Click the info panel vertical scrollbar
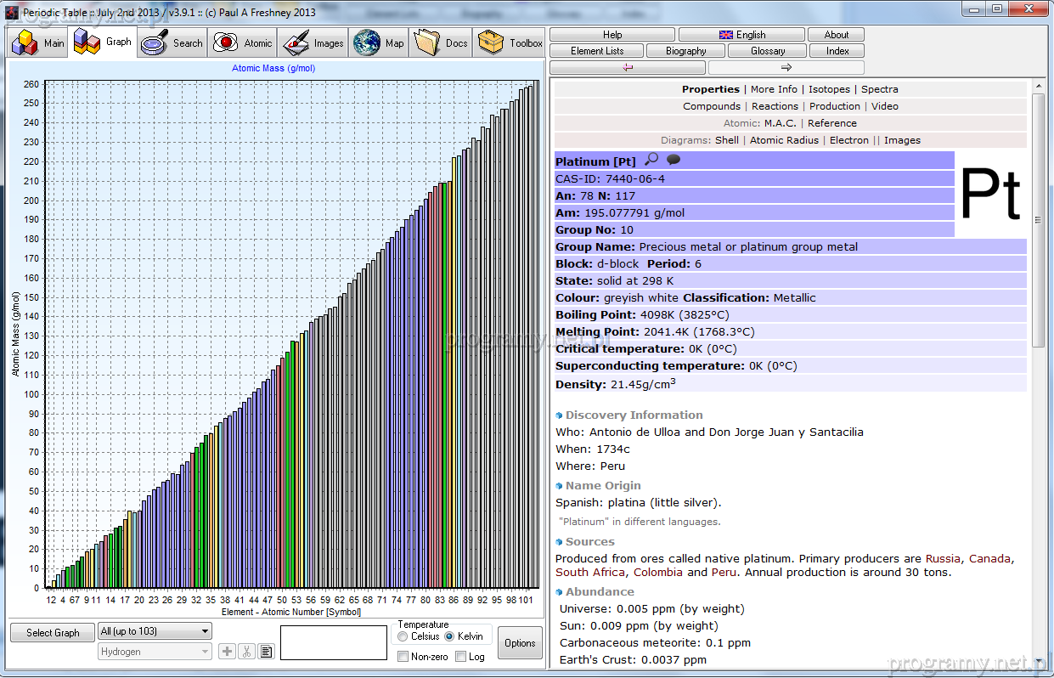The image size is (1054, 678). pyautogui.click(x=1038, y=219)
